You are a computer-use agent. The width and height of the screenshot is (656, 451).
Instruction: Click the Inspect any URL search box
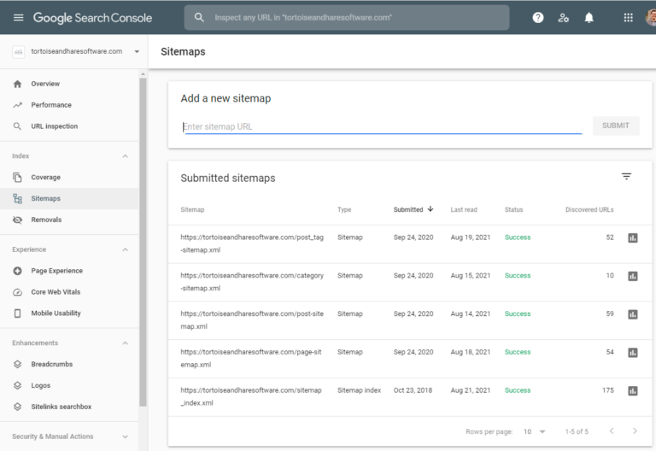pyautogui.click(x=347, y=18)
